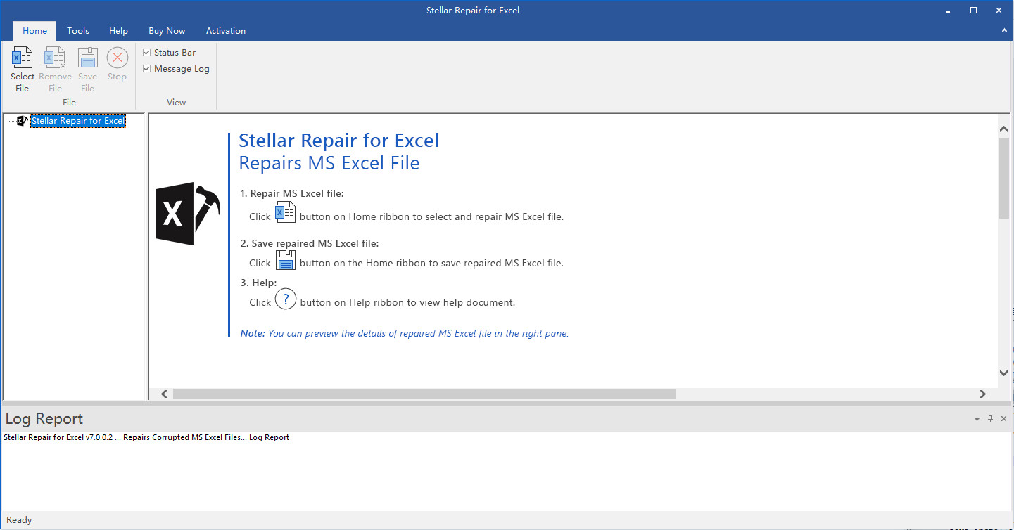Click the floppy disk icon in step 2
Screen dimensions: 1014x530
(x=285, y=260)
